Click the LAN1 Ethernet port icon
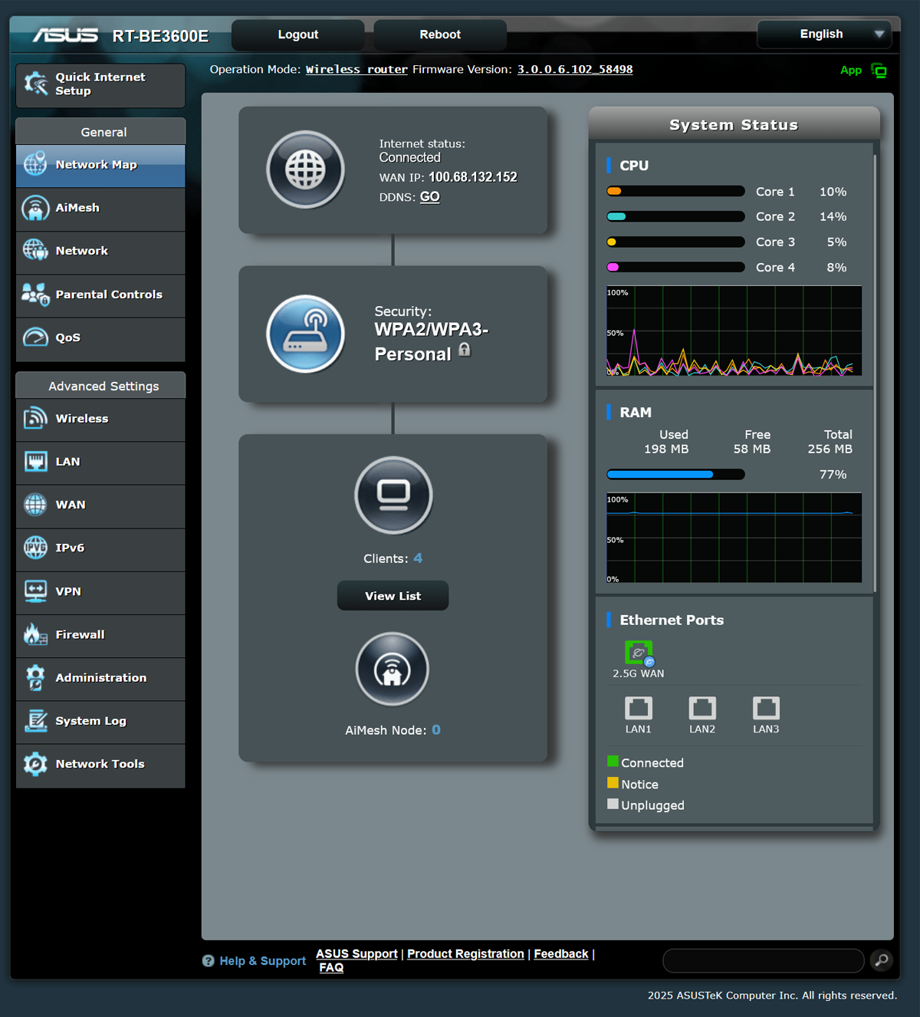920x1017 pixels. point(638,708)
